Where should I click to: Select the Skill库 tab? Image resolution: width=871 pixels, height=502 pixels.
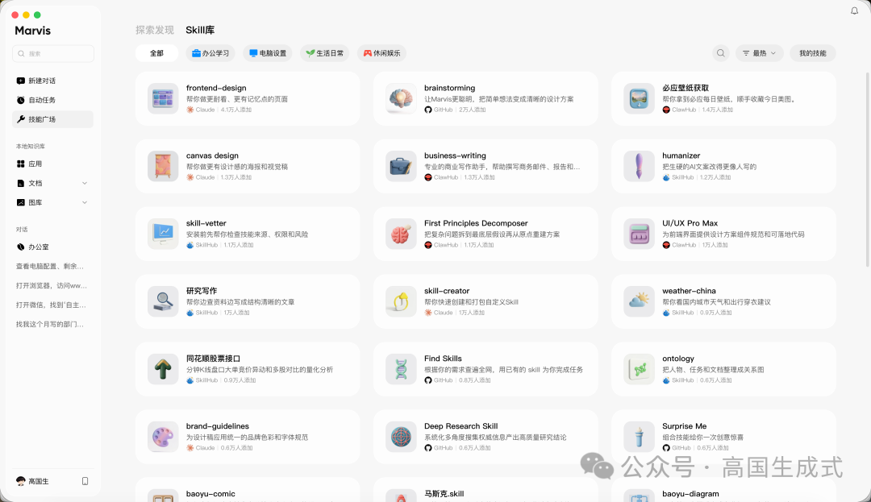(200, 30)
